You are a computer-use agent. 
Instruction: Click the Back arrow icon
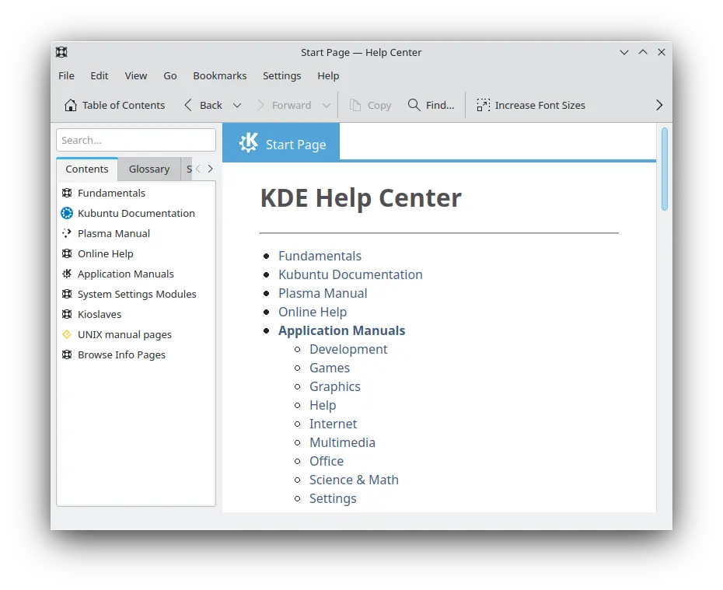(x=188, y=105)
